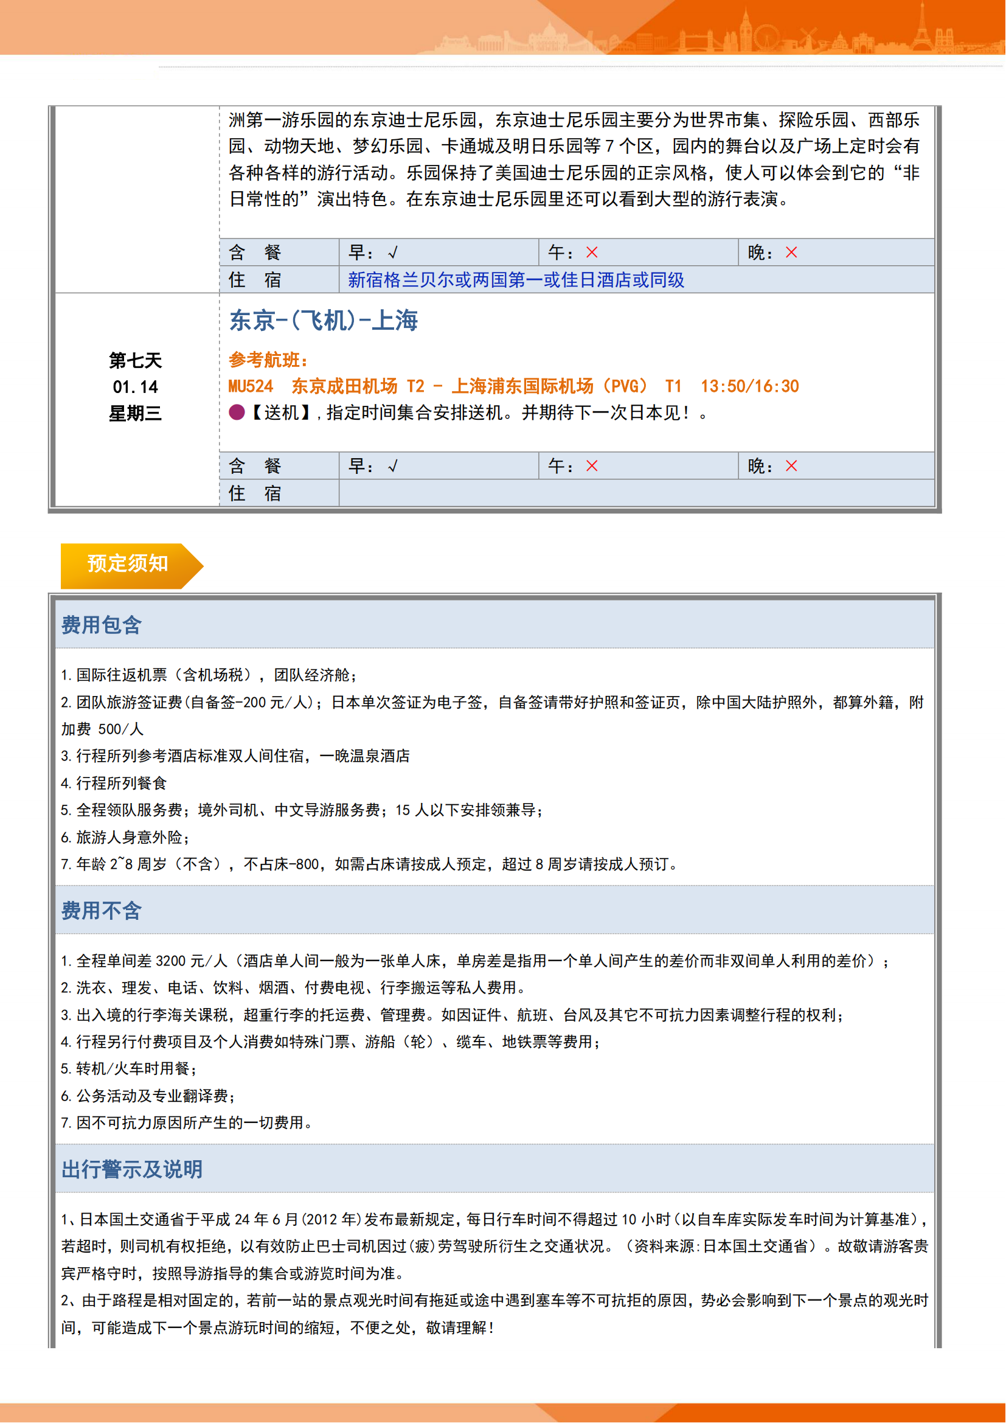This screenshot has width=1006, height=1423.
Task: Select the 东京-(飞机)-上海 route heading
Action: coord(324,321)
